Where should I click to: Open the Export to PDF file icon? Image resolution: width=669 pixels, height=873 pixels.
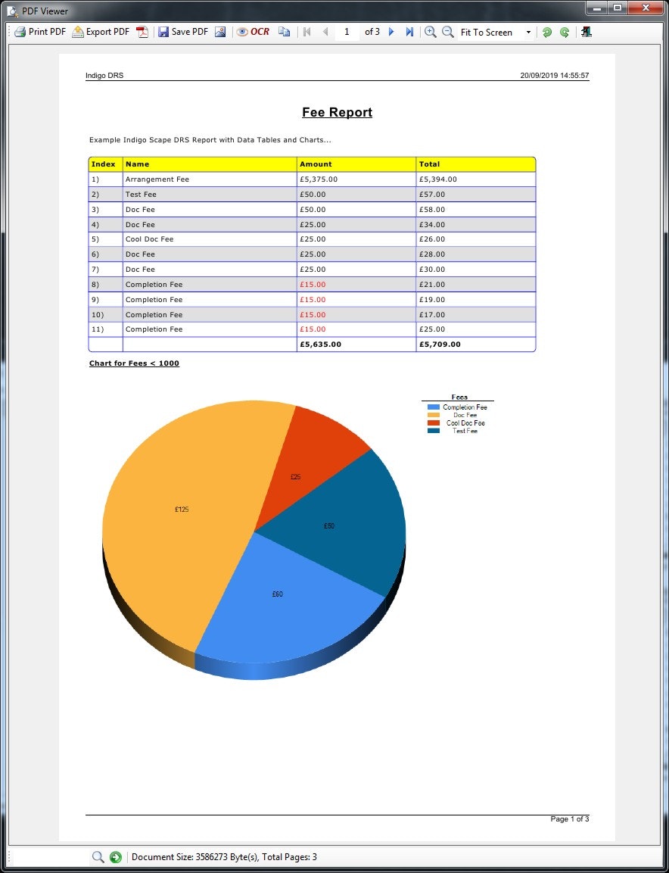[x=142, y=32]
